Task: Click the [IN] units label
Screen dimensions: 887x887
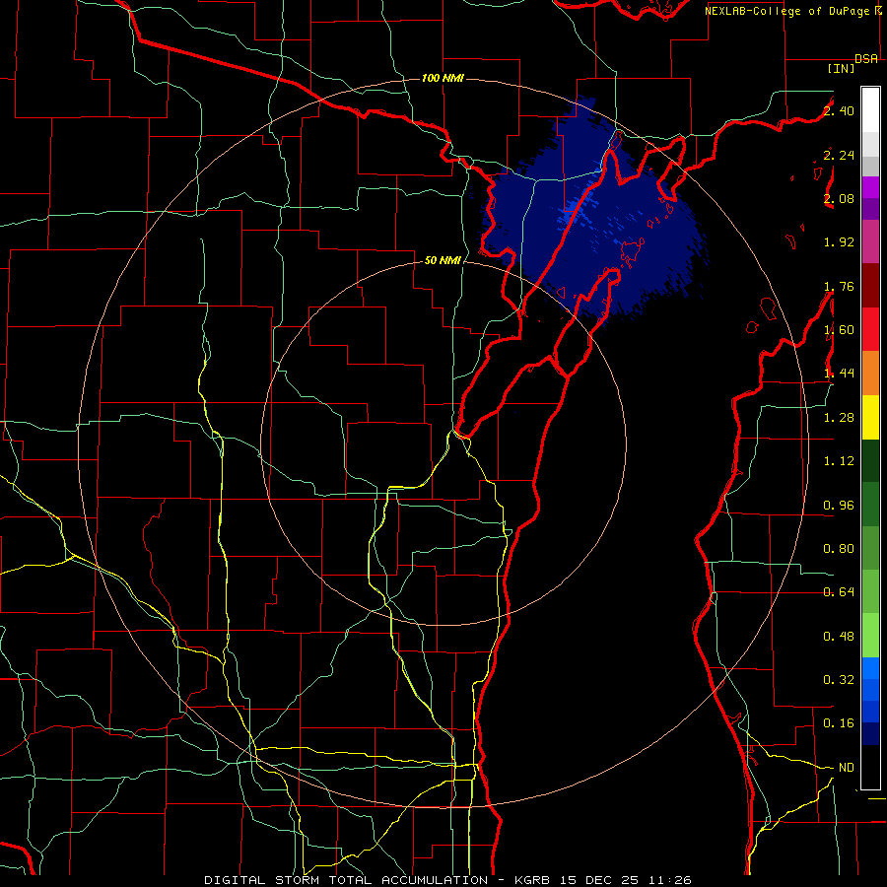Action: tap(841, 68)
